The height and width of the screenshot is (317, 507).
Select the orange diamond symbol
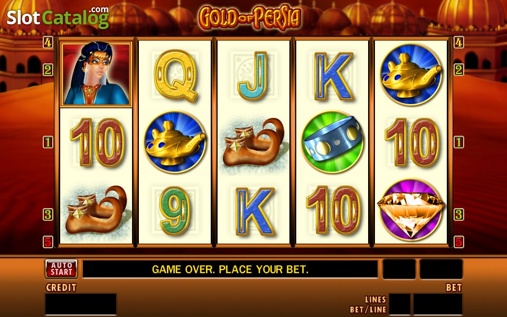(x=411, y=210)
